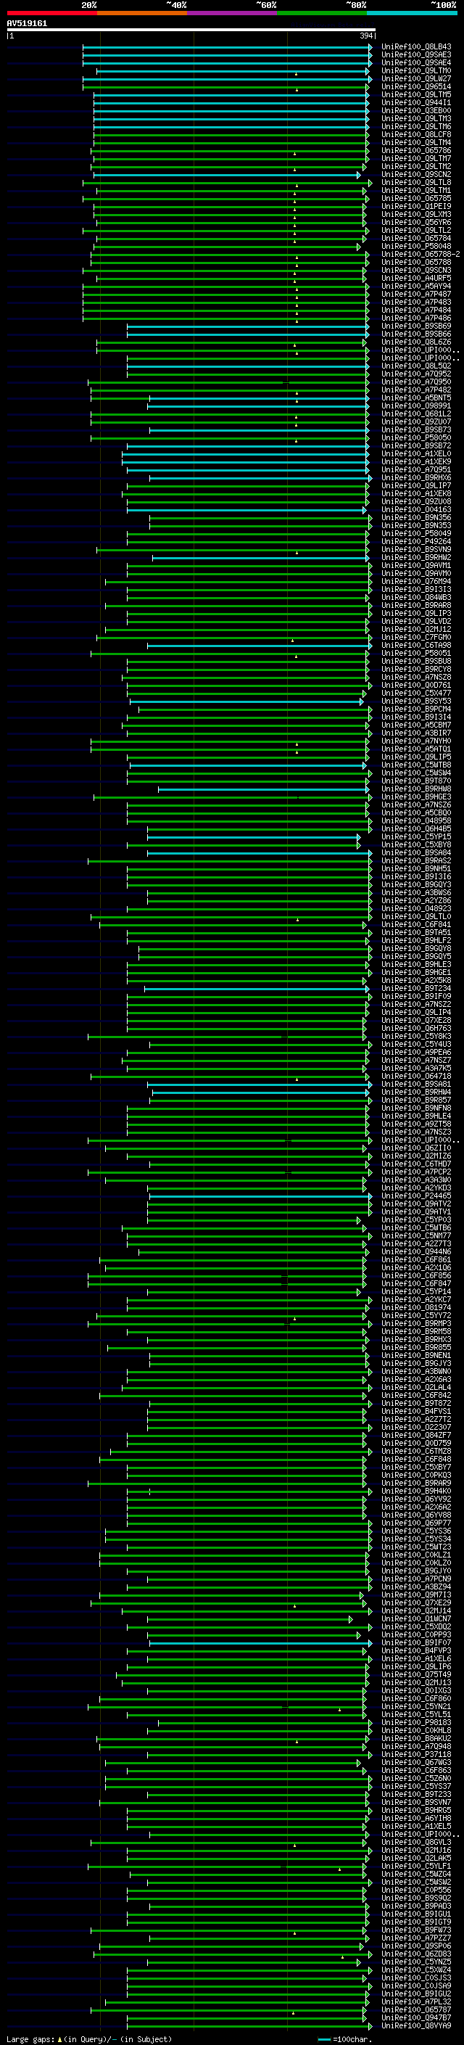Select the UniRef100_Q2MJ12 entry

click(x=416, y=630)
